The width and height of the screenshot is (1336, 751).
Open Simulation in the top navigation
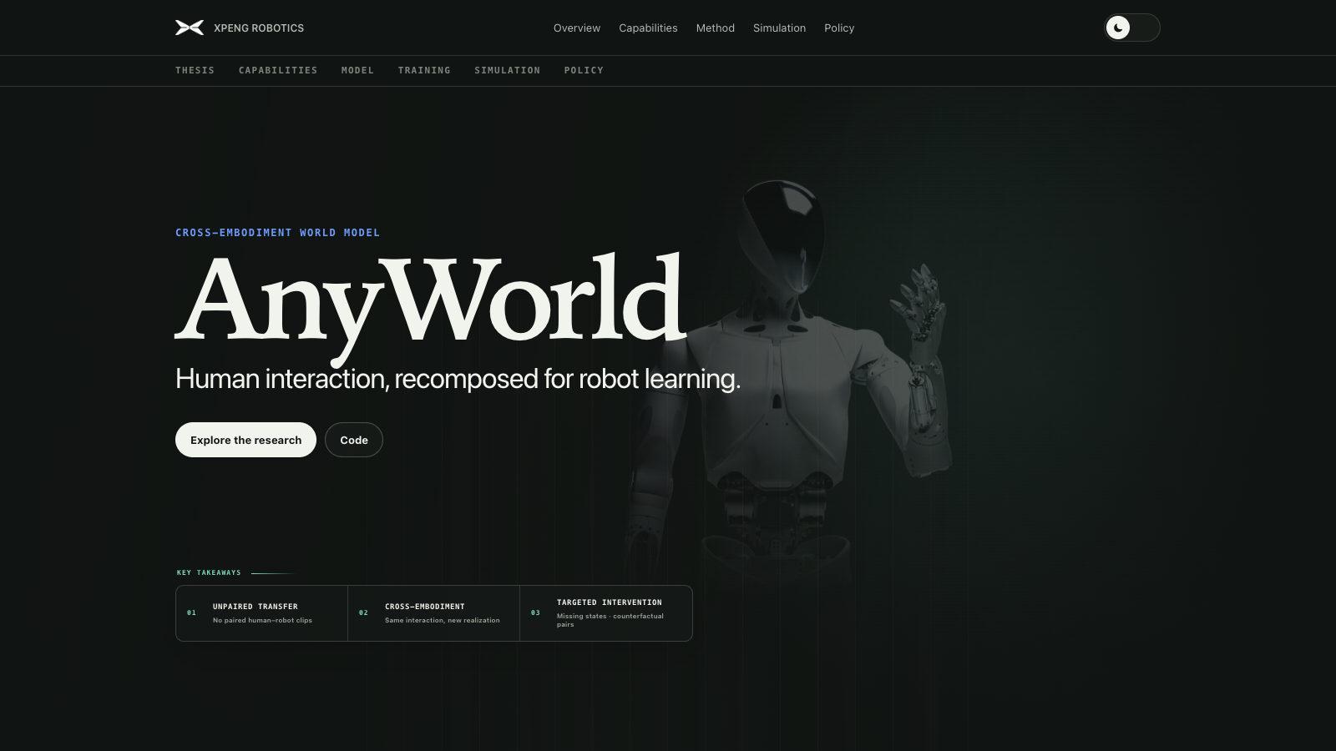pos(779,28)
